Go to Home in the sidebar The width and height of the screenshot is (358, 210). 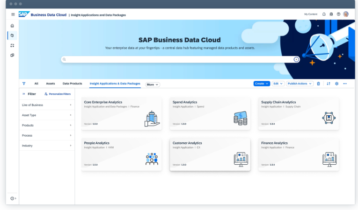pyautogui.click(x=12, y=26)
